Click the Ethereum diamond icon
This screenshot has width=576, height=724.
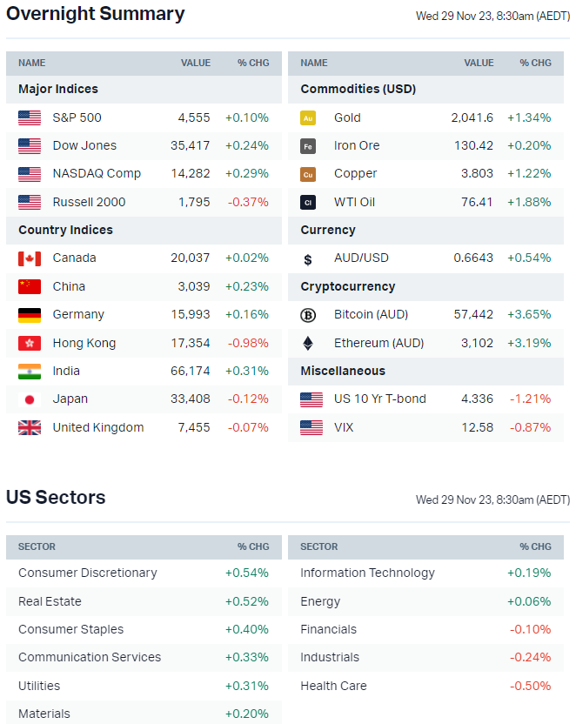pyautogui.click(x=307, y=343)
